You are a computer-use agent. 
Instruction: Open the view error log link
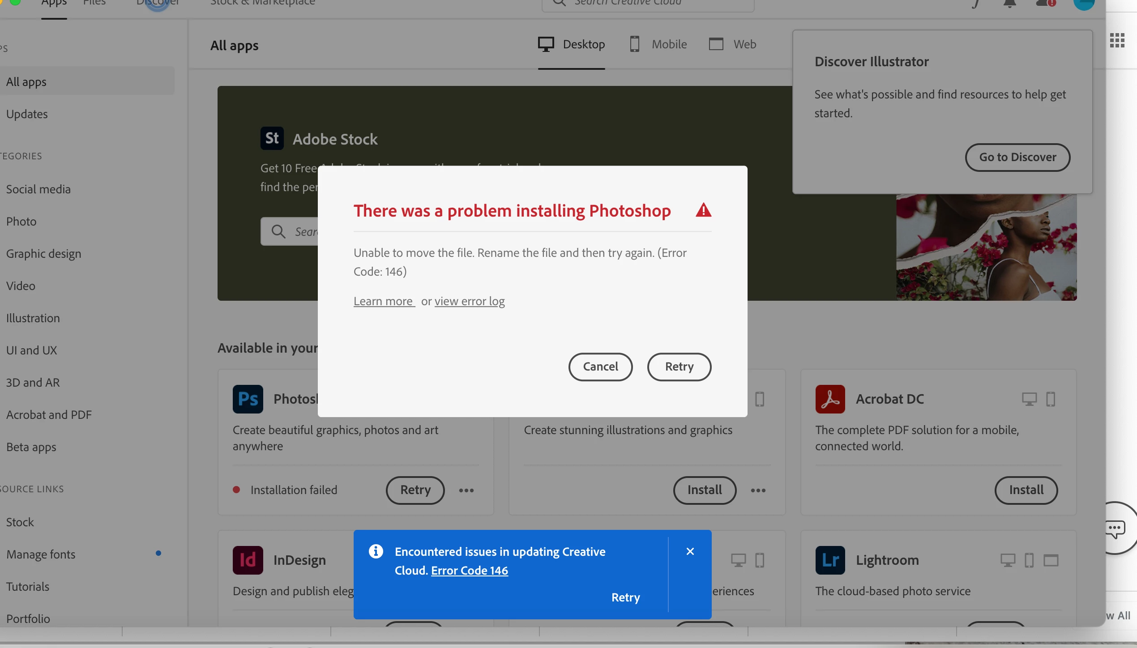click(x=469, y=301)
